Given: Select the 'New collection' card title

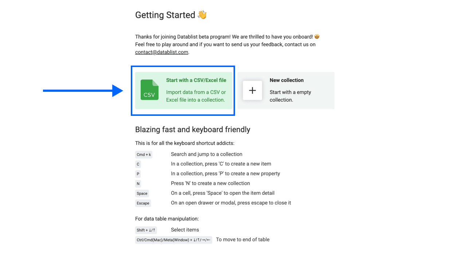Looking at the screenshot, I should [x=286, y=80].
